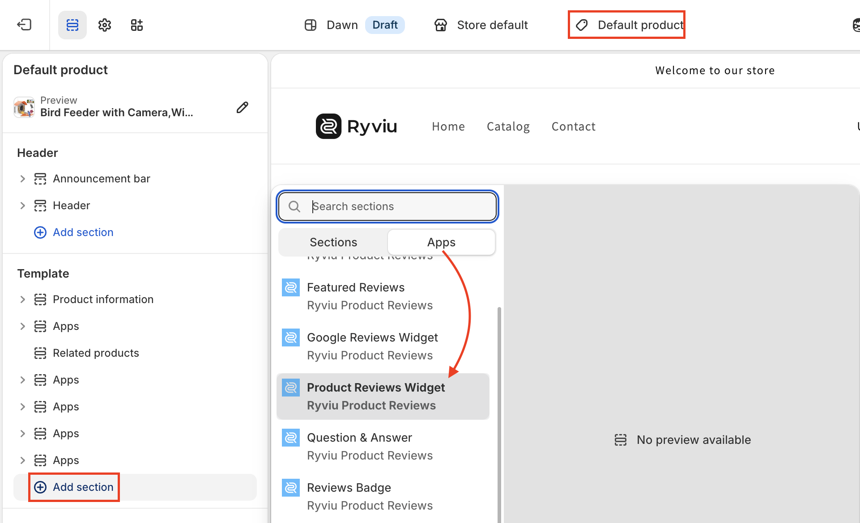This screenshot has height=523, width=860.
Task: Click Add section under Header group
Action: (x=74, y=232)
